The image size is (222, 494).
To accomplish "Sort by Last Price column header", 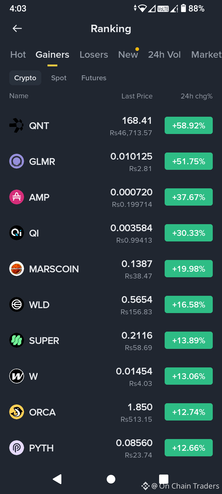I will pyautogui.click(x=137, y=96).
